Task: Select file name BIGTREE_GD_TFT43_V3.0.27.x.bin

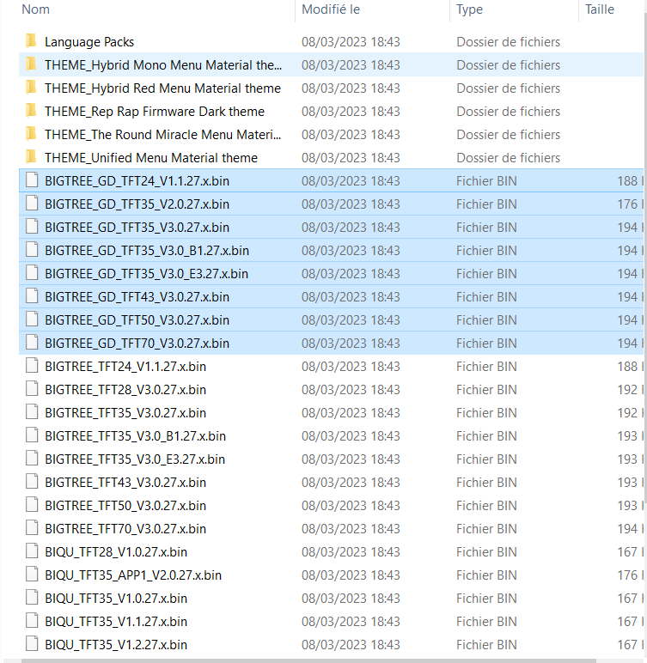Action: [137, 297]
